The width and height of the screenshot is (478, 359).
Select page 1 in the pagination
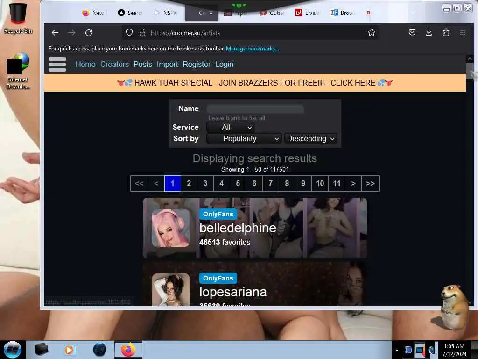click(x=173, y=183)
